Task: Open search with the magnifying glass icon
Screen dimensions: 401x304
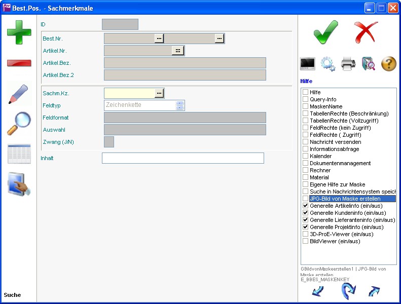Action: pos(19,124)
